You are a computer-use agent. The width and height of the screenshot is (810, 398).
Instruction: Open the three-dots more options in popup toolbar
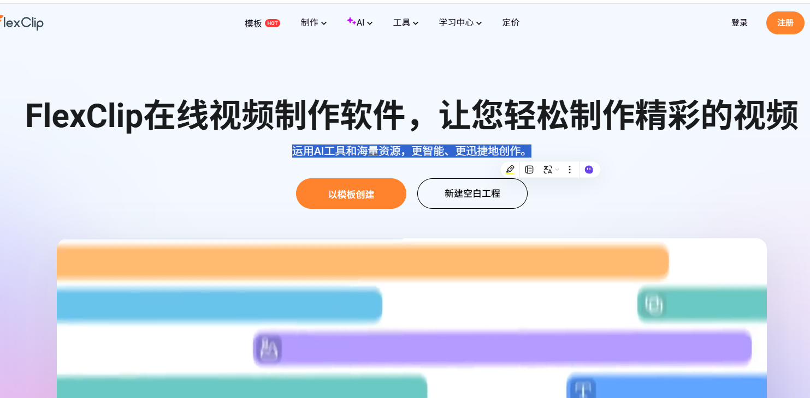pyautogui.click(x=570, y=170)
